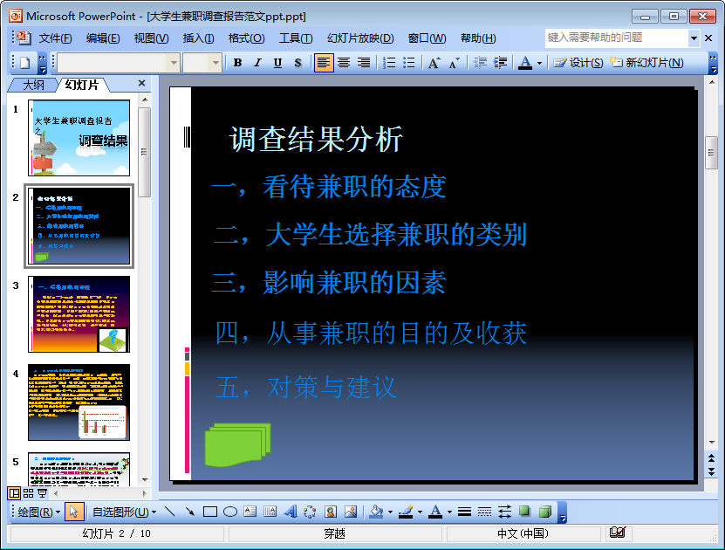
Task: Click the help question input box
Action: (x=616, y=38)
